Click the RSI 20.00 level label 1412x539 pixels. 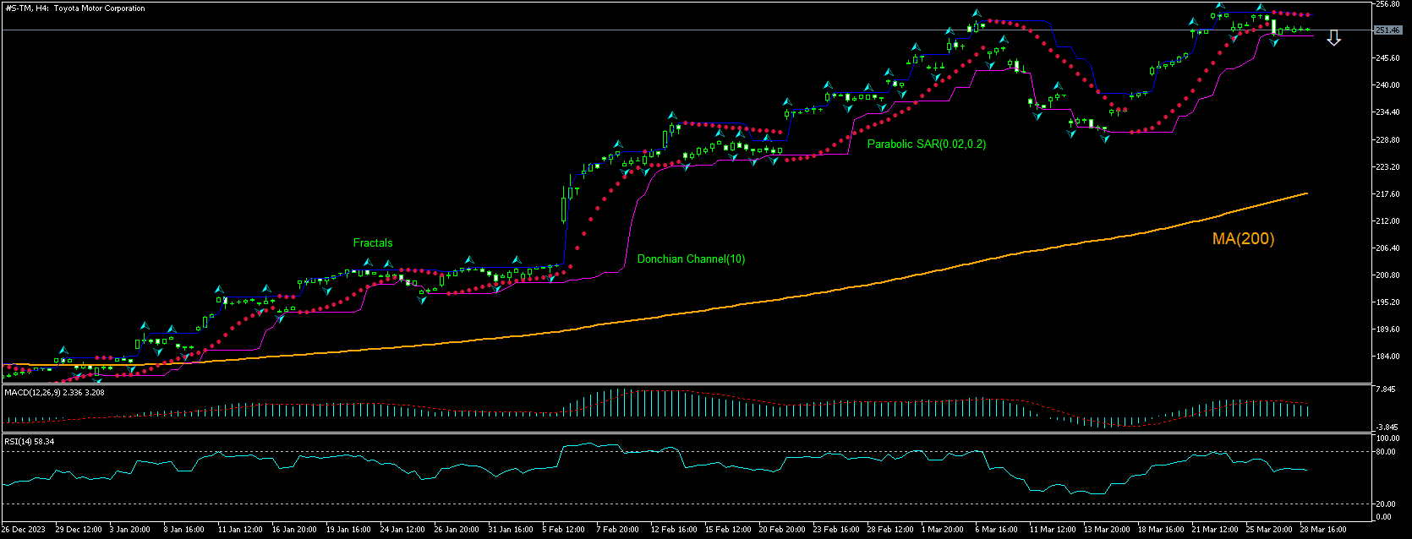tap(1386, 504)
